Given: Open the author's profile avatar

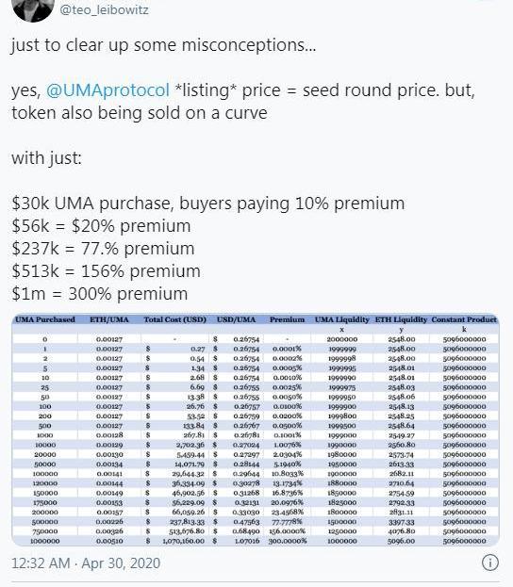Looking at the screenshot, I should (x=33, y=8).
